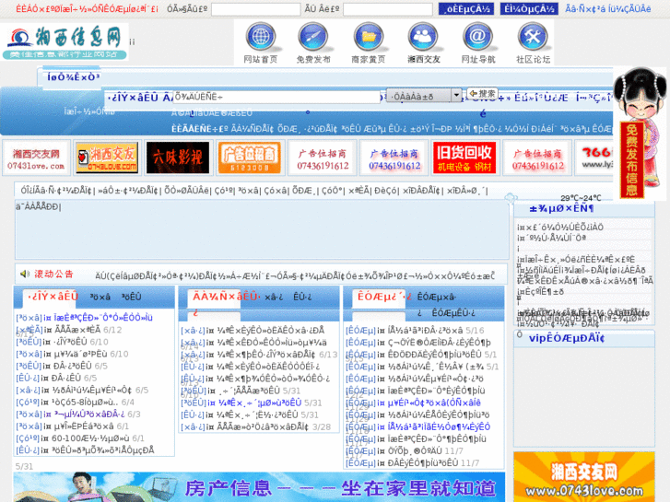Open the search category dropdown
Screen dimensions: 670x502
(424, 96)
